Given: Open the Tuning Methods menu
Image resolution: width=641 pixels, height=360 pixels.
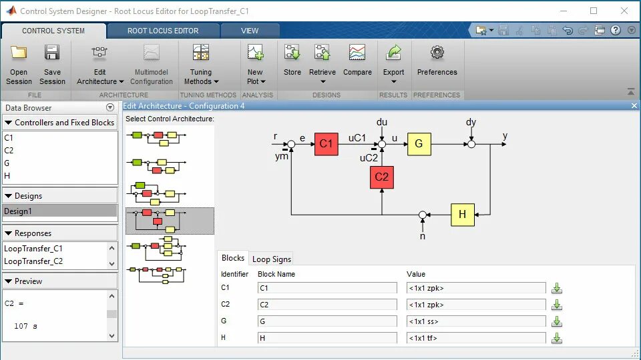Looking at the screenshot, I should coord(201,65).
